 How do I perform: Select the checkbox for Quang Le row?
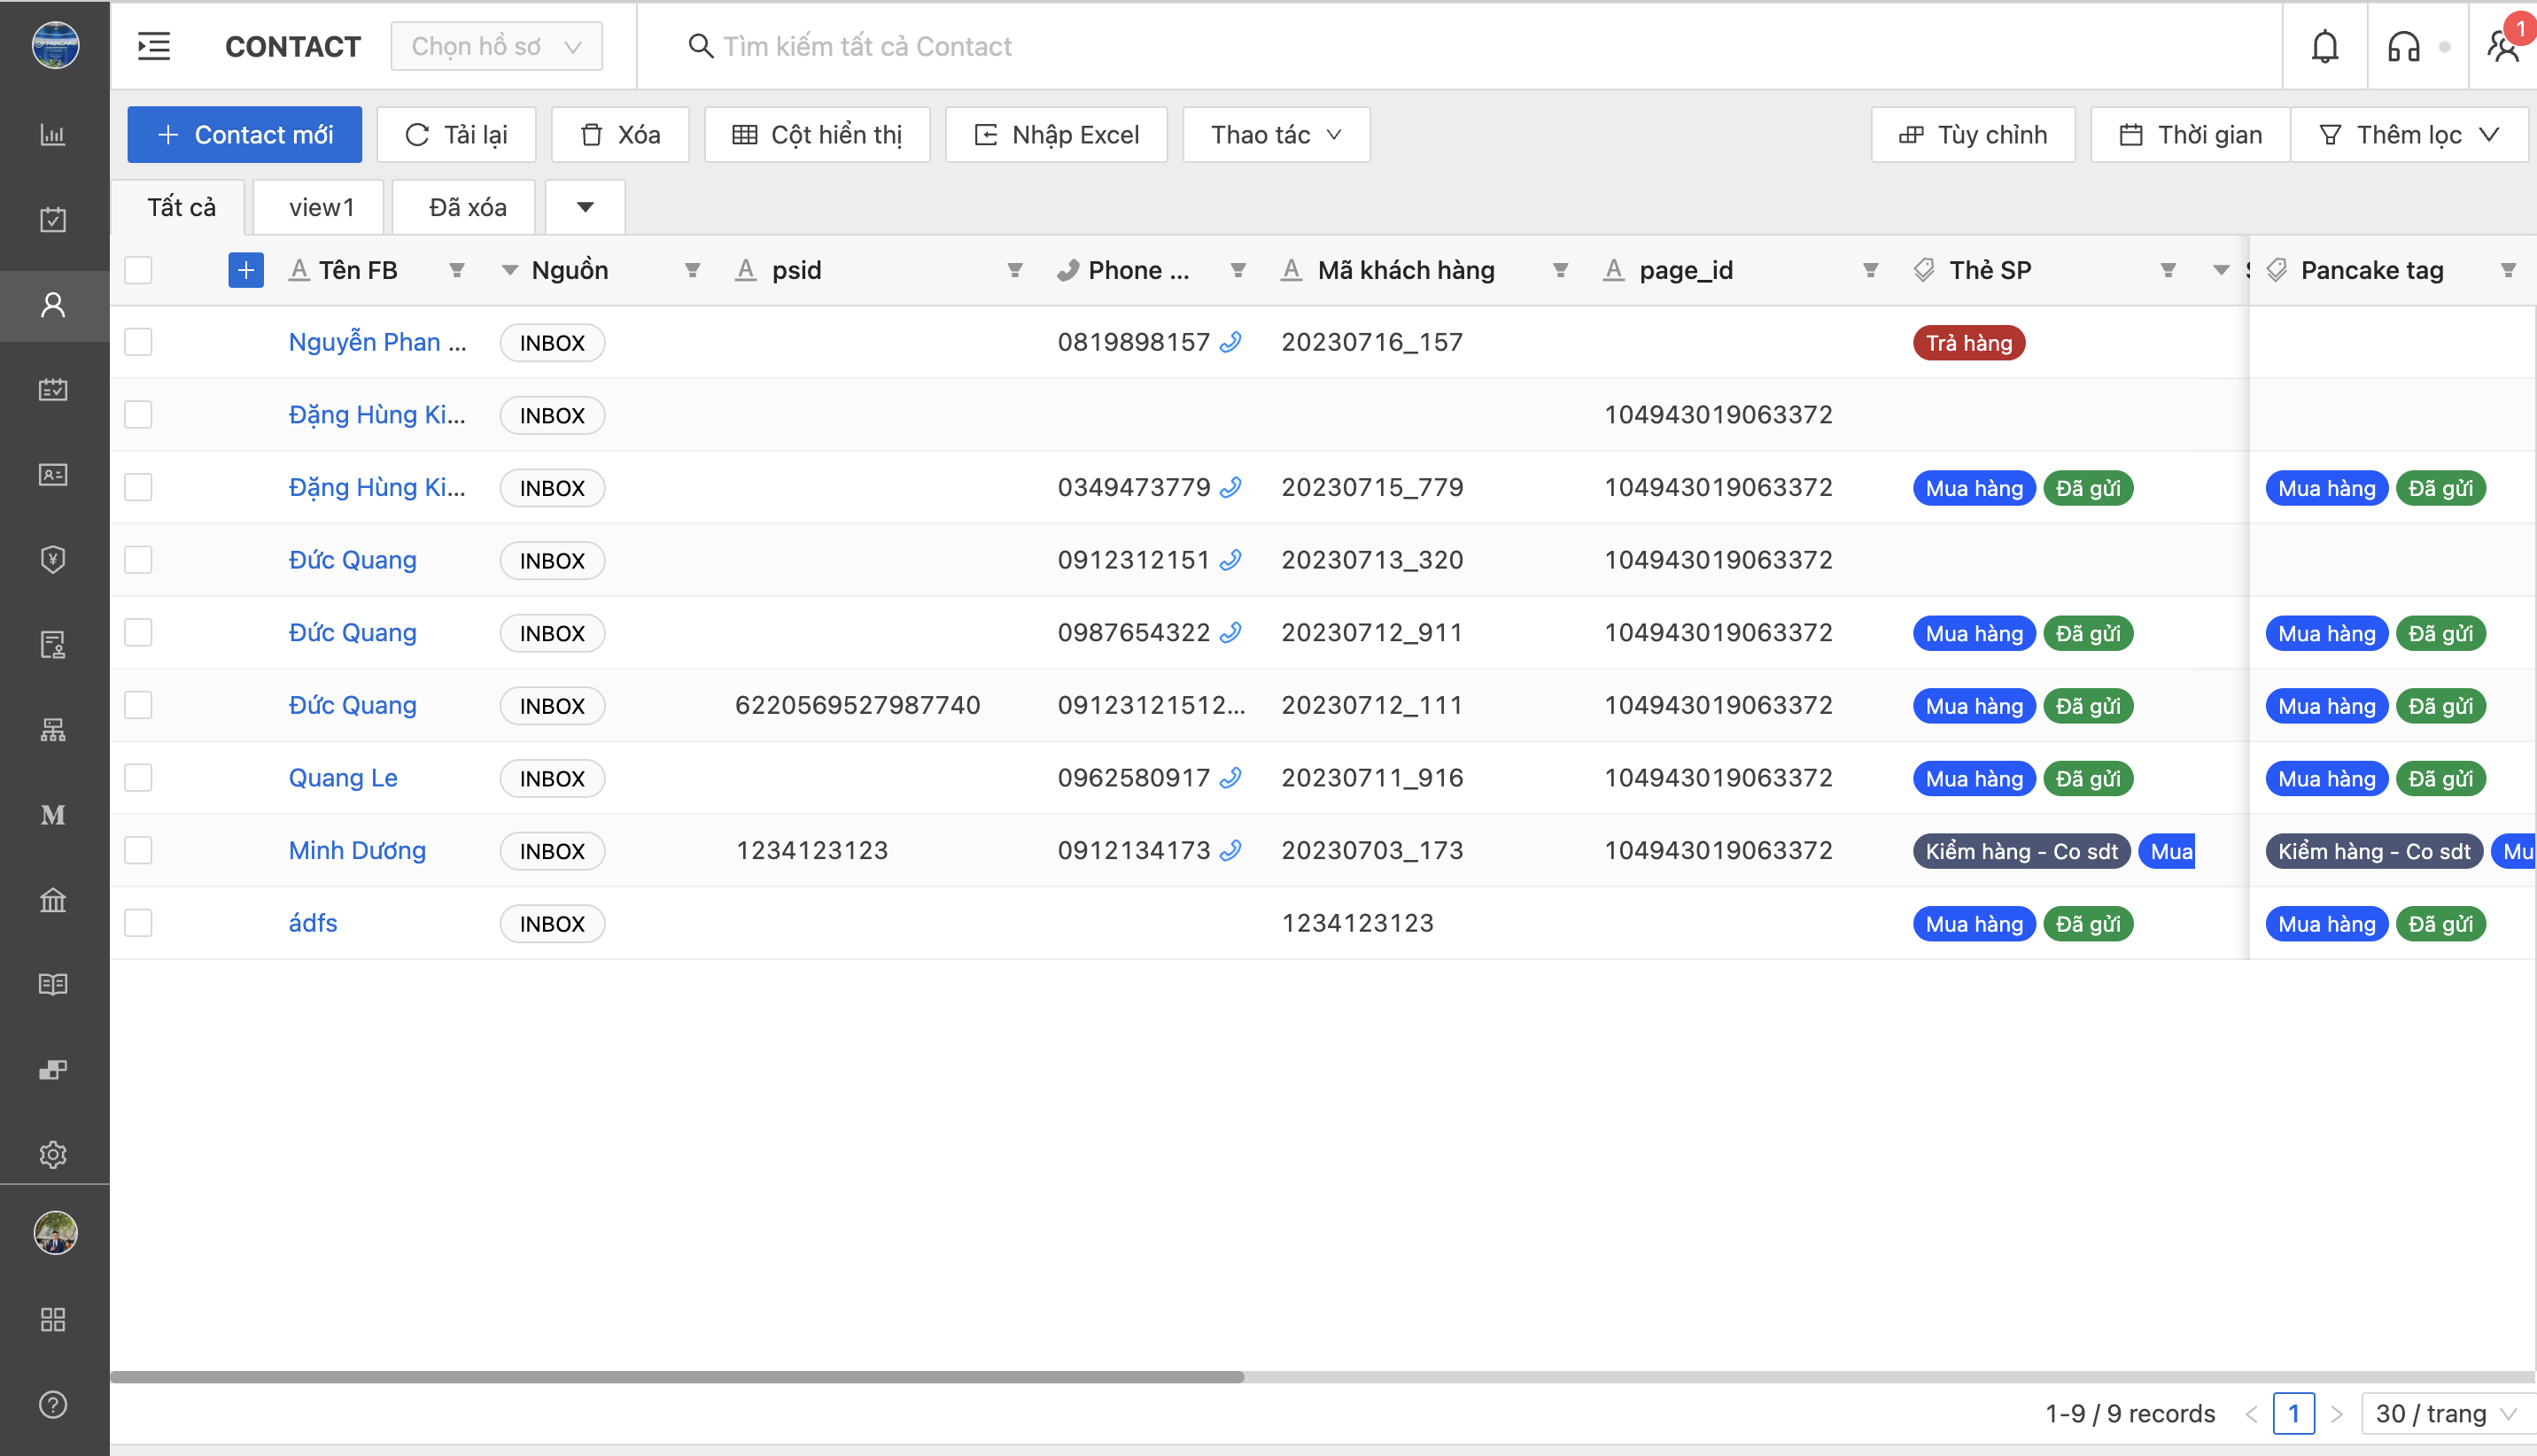(138, 778)
